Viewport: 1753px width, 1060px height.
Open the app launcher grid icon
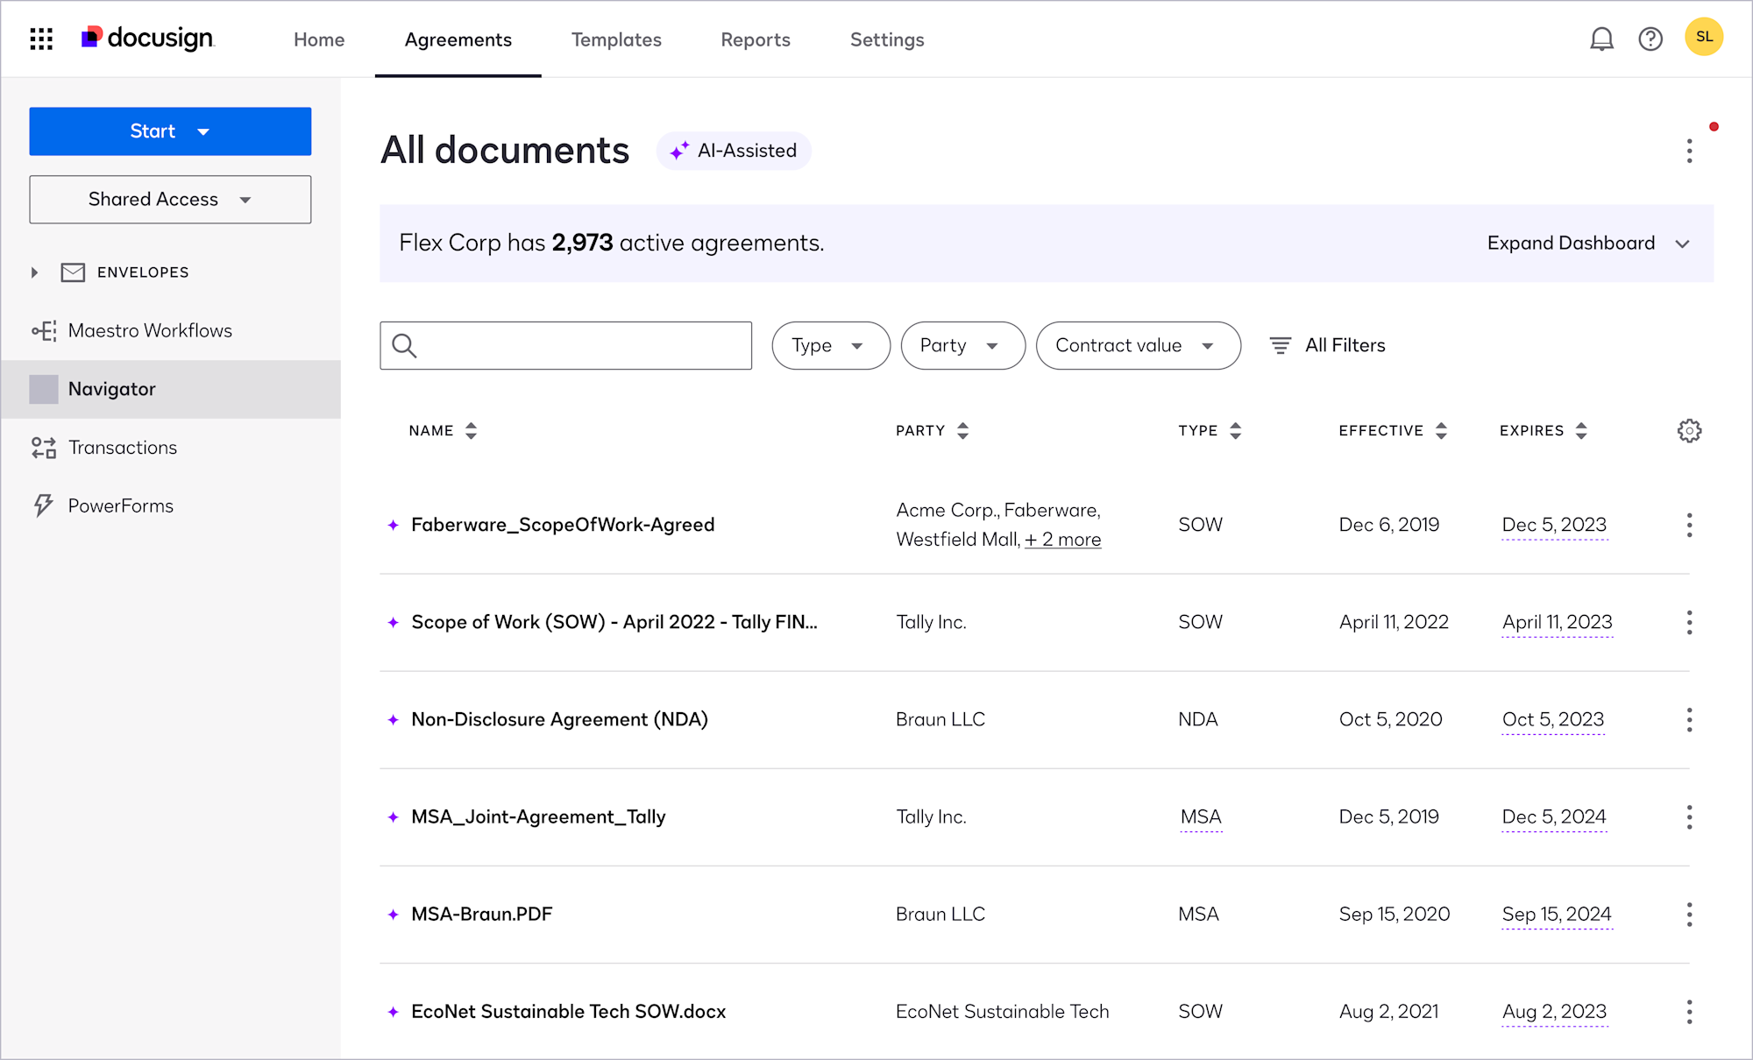[41, 39]
